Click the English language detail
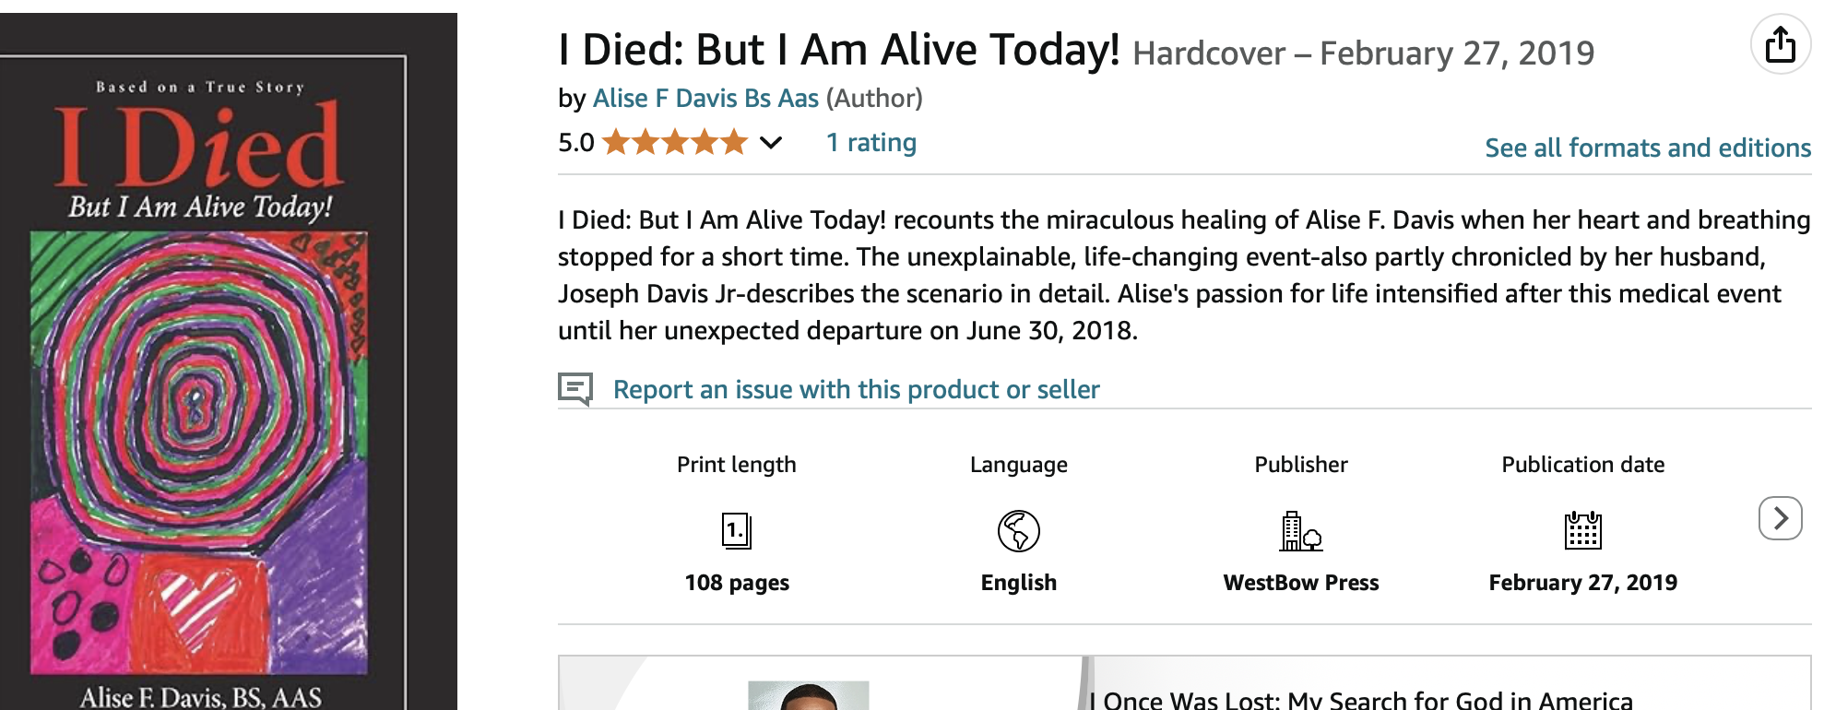The image size is (1824, 710). [1018, 583]
